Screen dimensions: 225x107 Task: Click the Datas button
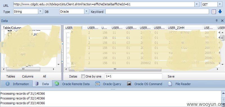[73, 76]
